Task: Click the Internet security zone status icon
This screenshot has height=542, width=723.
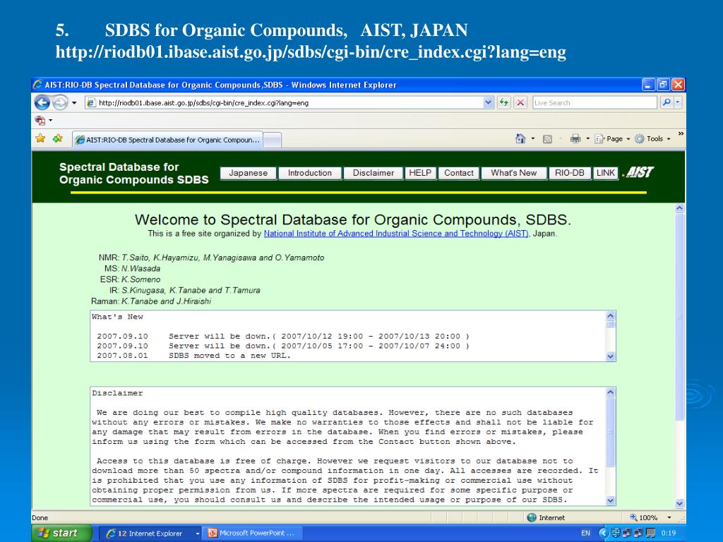Action: pos(532,517)
